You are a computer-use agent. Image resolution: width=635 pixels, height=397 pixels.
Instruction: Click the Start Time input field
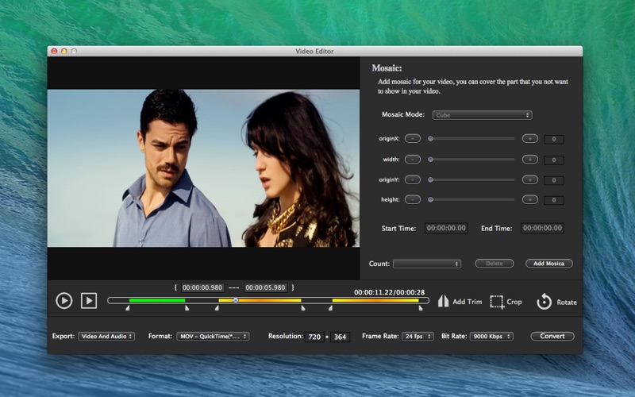pos(445,228)
